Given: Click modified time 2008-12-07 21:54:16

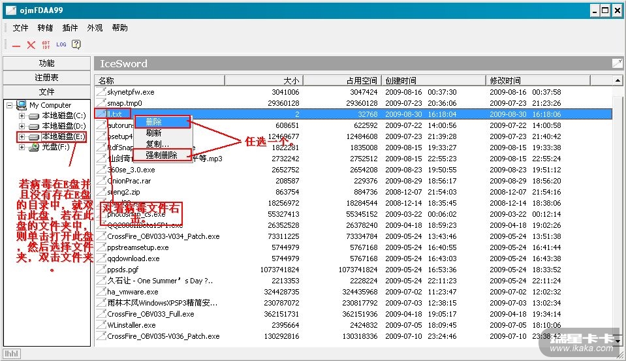Looking at the screenshot, I should (x=525, y=192).
